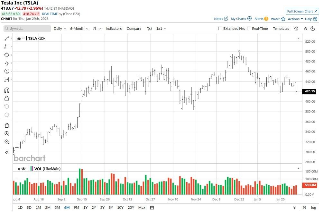The width and height of the screenshot is (323, 212).
Task: Toggle VOL indicator visibility eye icon
Action: [x=23, y=169]
